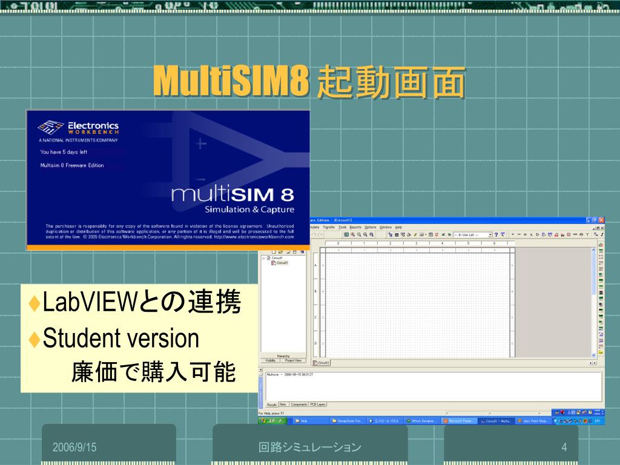The image size is (620, 465).
Task: Click the sheet tab left scroll arrow
Action: [x=591, y=363]
